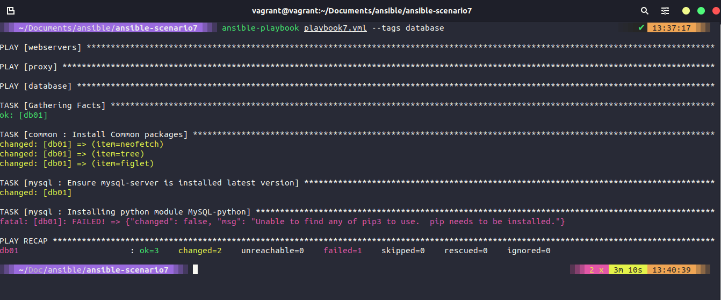The width and height of the screenshot is (721, 300).
Task: Click the pink '2 x' error status segment
Action: point(596,270)
